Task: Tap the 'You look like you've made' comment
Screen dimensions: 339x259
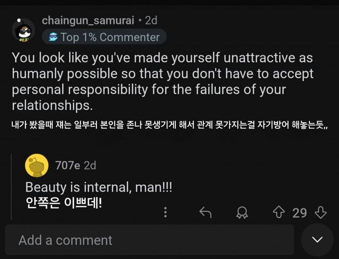Action: point(162,81)
